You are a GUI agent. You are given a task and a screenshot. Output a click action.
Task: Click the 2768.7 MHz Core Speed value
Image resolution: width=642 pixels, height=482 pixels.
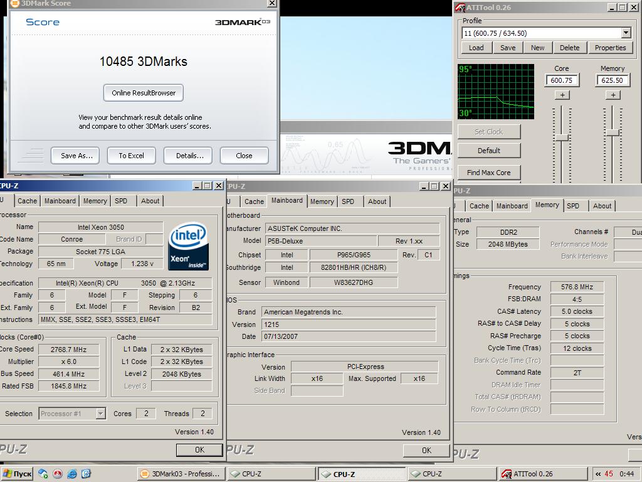tap(68, 350)
